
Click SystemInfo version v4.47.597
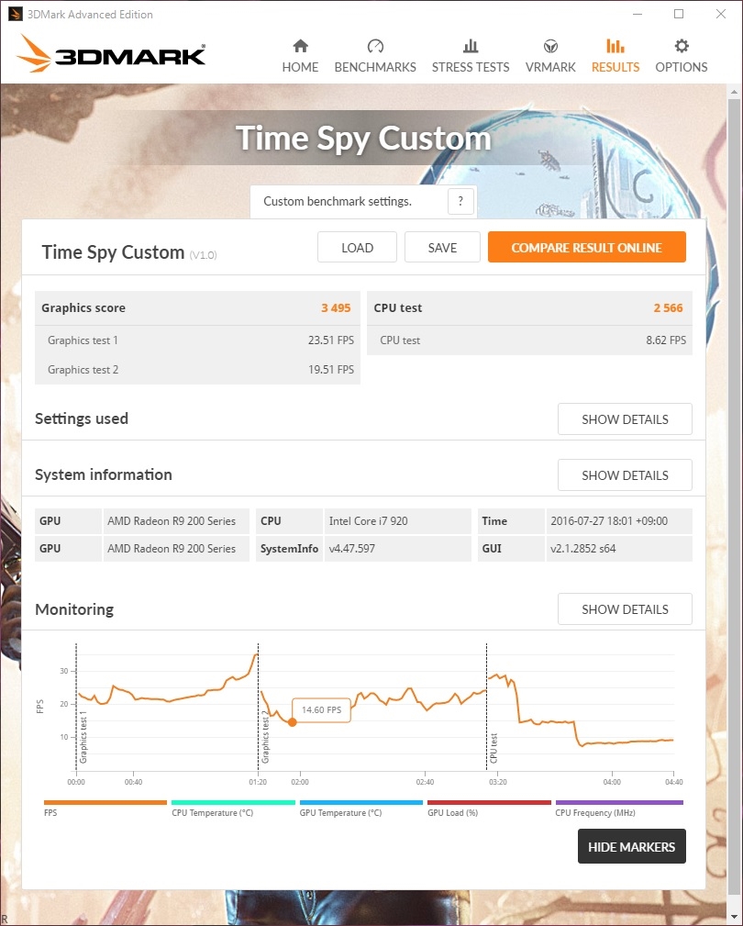[x=351, y=549]
